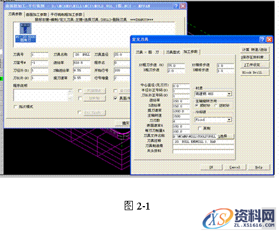The image size is (279, 231).
Task: Click the 刀长补正号码 field
Action: pos(181,96)
